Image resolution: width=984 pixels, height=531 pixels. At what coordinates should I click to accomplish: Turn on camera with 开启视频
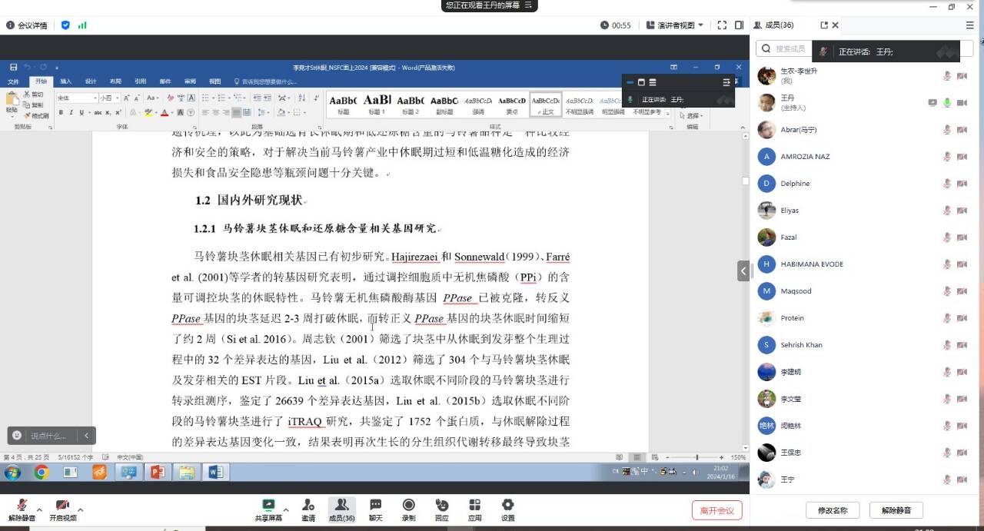(63, 509)
